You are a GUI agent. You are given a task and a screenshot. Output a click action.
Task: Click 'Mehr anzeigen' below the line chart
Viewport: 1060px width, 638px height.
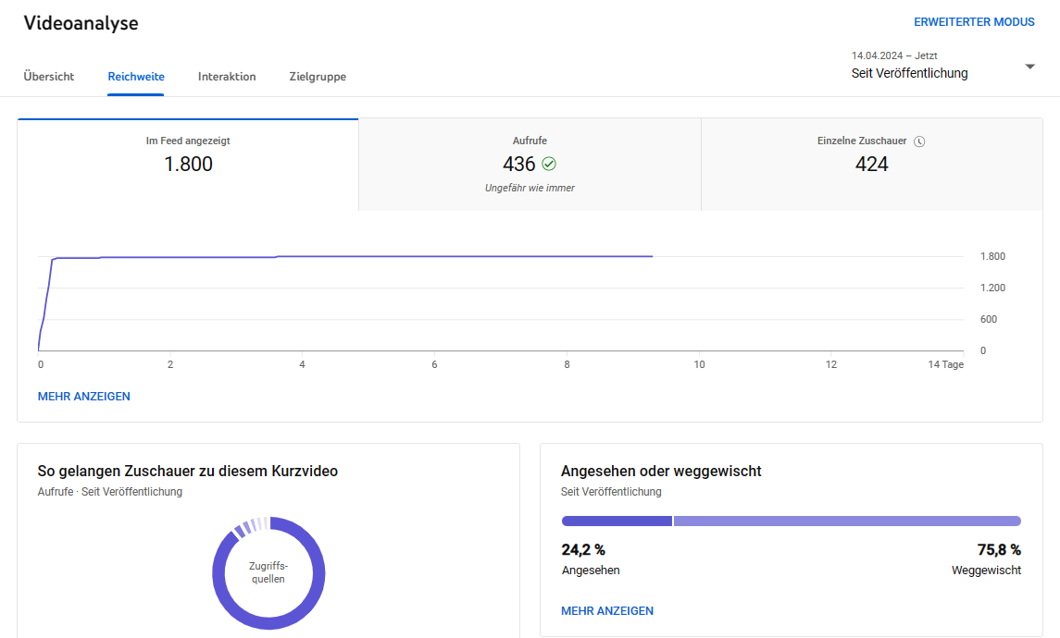point(84,397)
